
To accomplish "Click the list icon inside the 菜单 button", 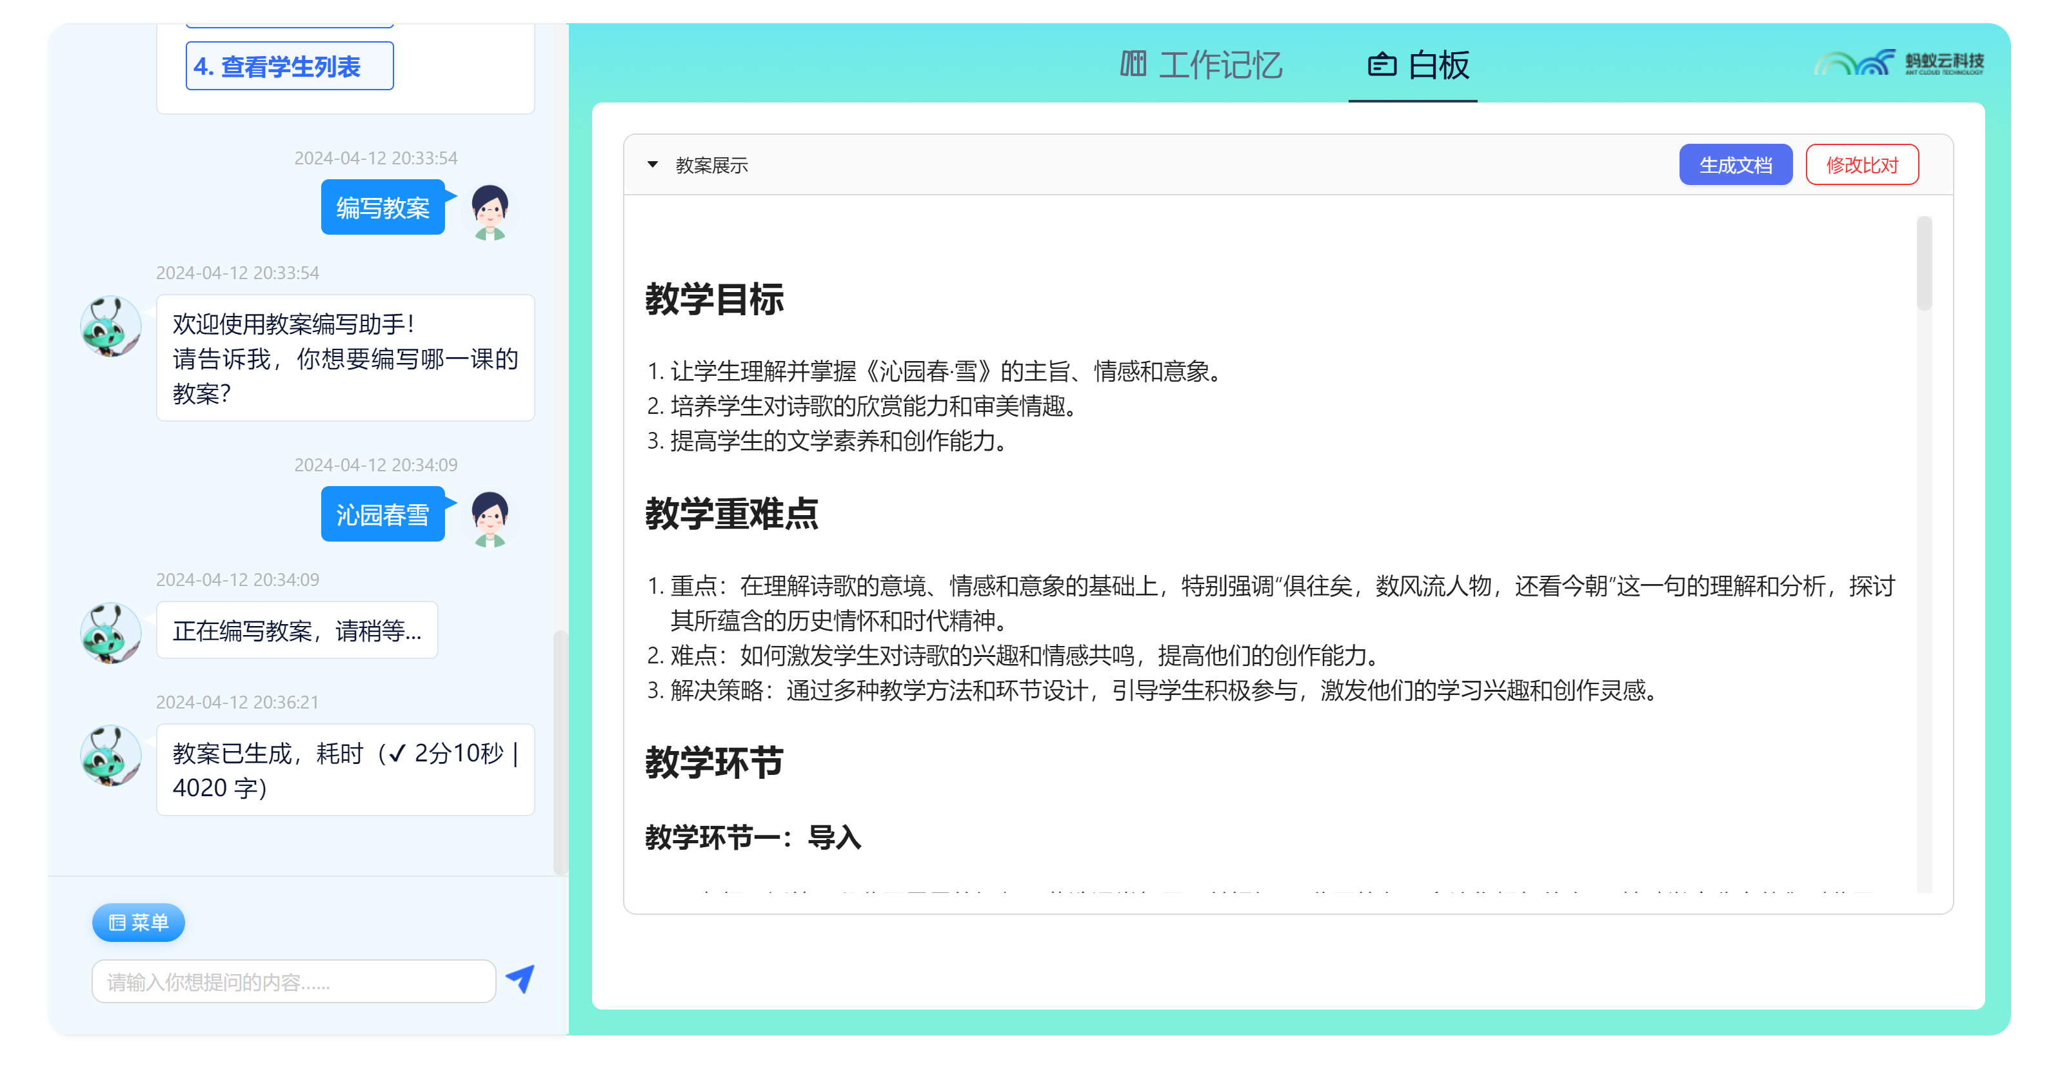I will 117,922.
